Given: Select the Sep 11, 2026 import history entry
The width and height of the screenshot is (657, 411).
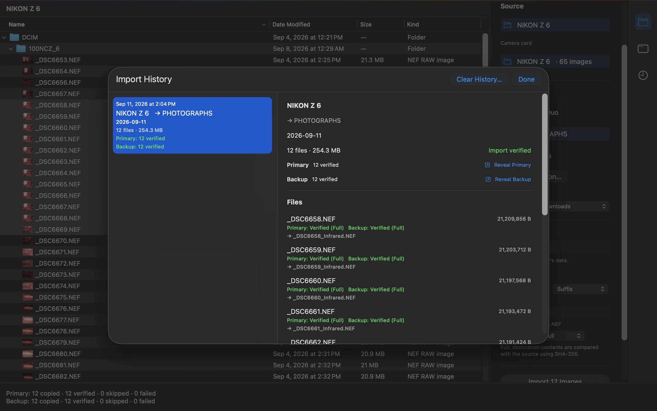Looking at the screenshot, I should (x=192, y=125).
